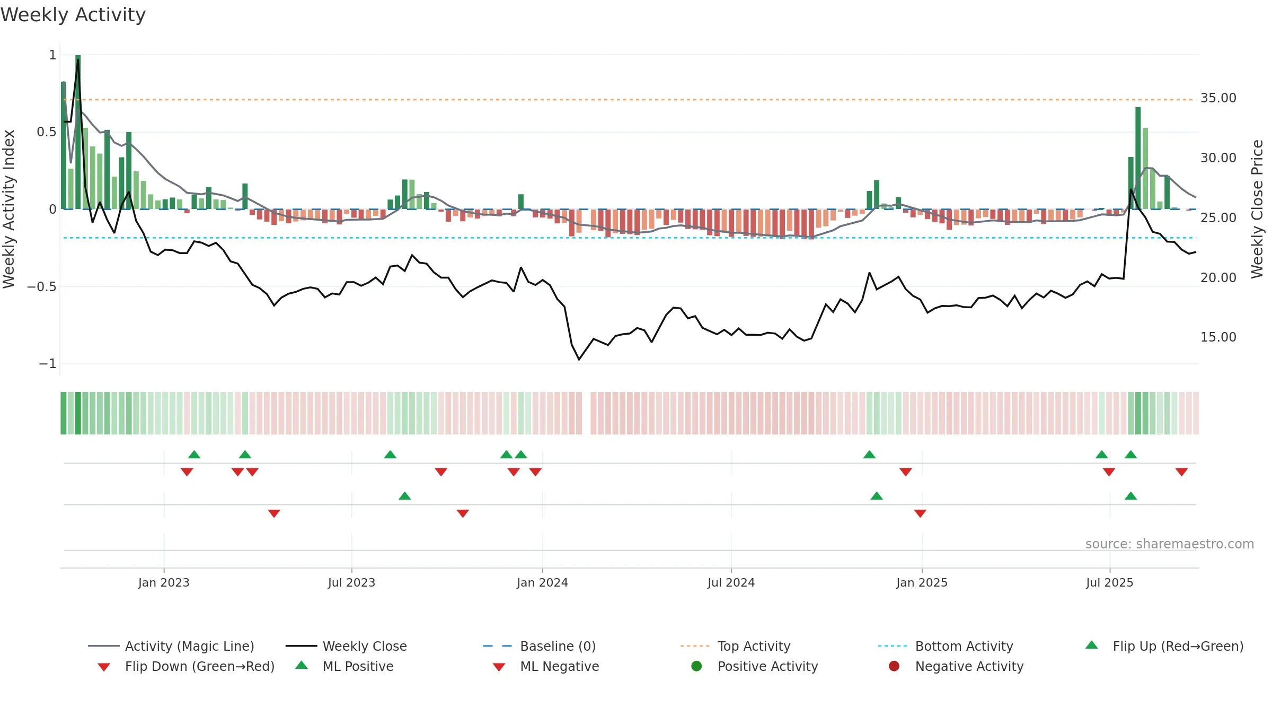Click the green ML Positive legend triangle

click(x=302, y=665)
